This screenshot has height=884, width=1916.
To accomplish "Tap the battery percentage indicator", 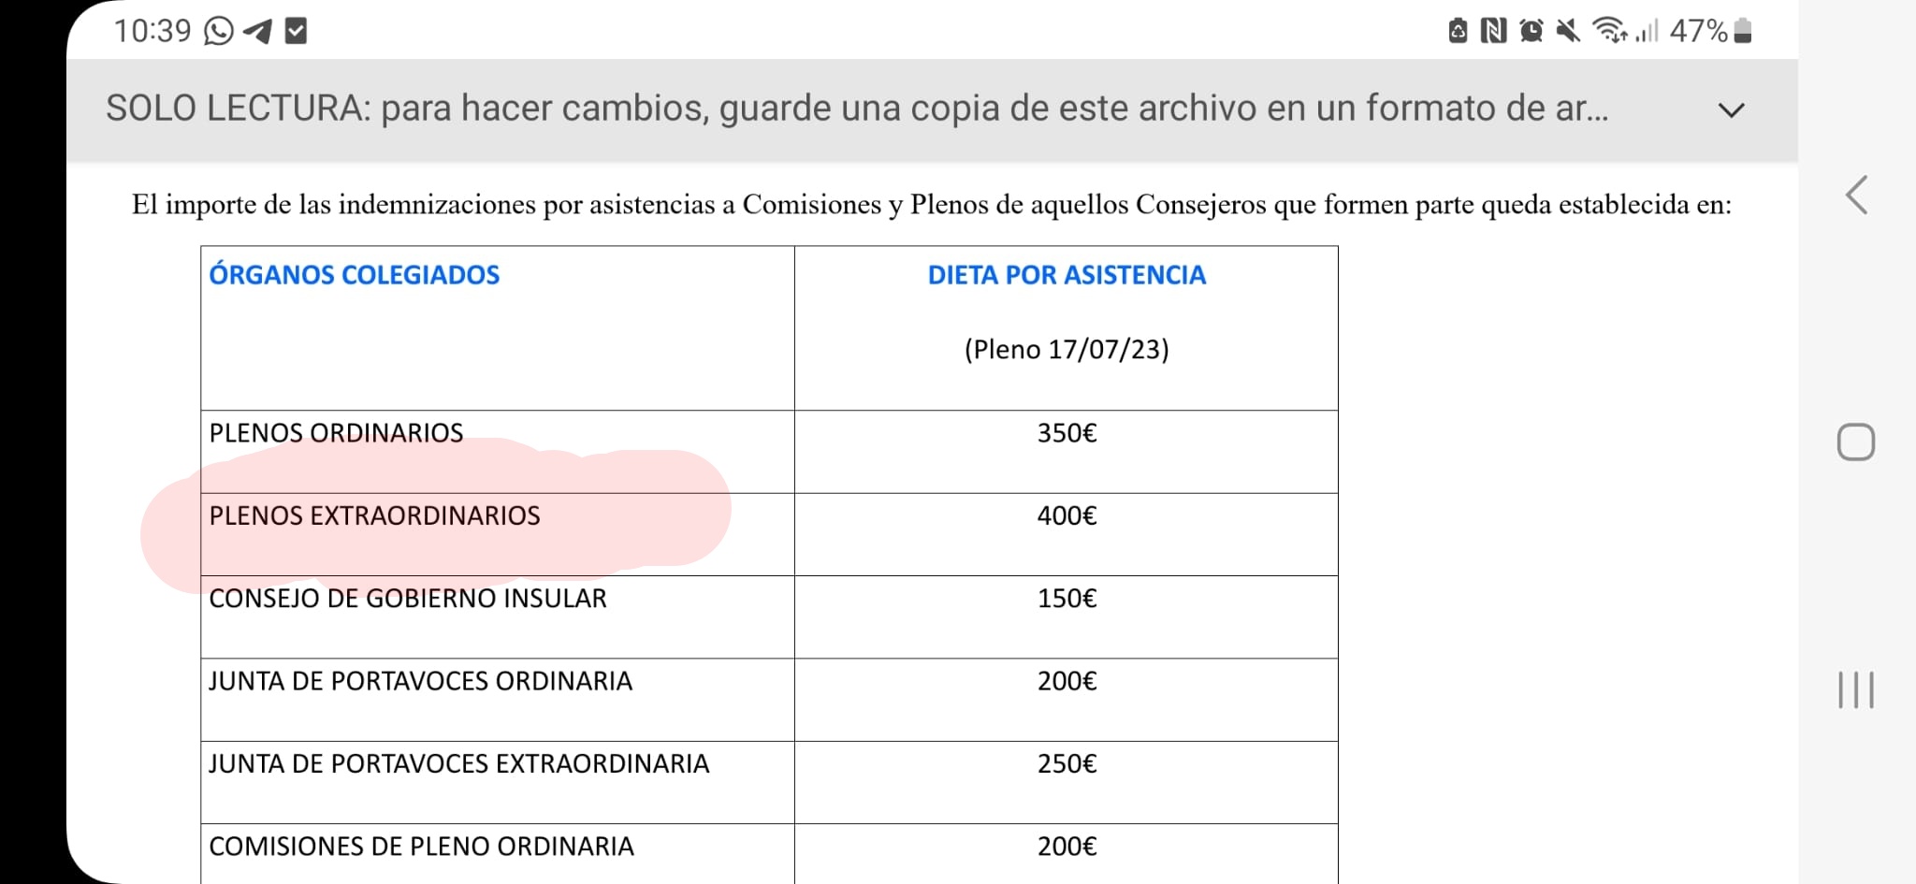I will tap(1698, 31).
